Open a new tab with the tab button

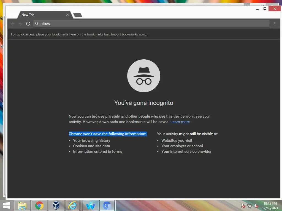pos(78,15)
